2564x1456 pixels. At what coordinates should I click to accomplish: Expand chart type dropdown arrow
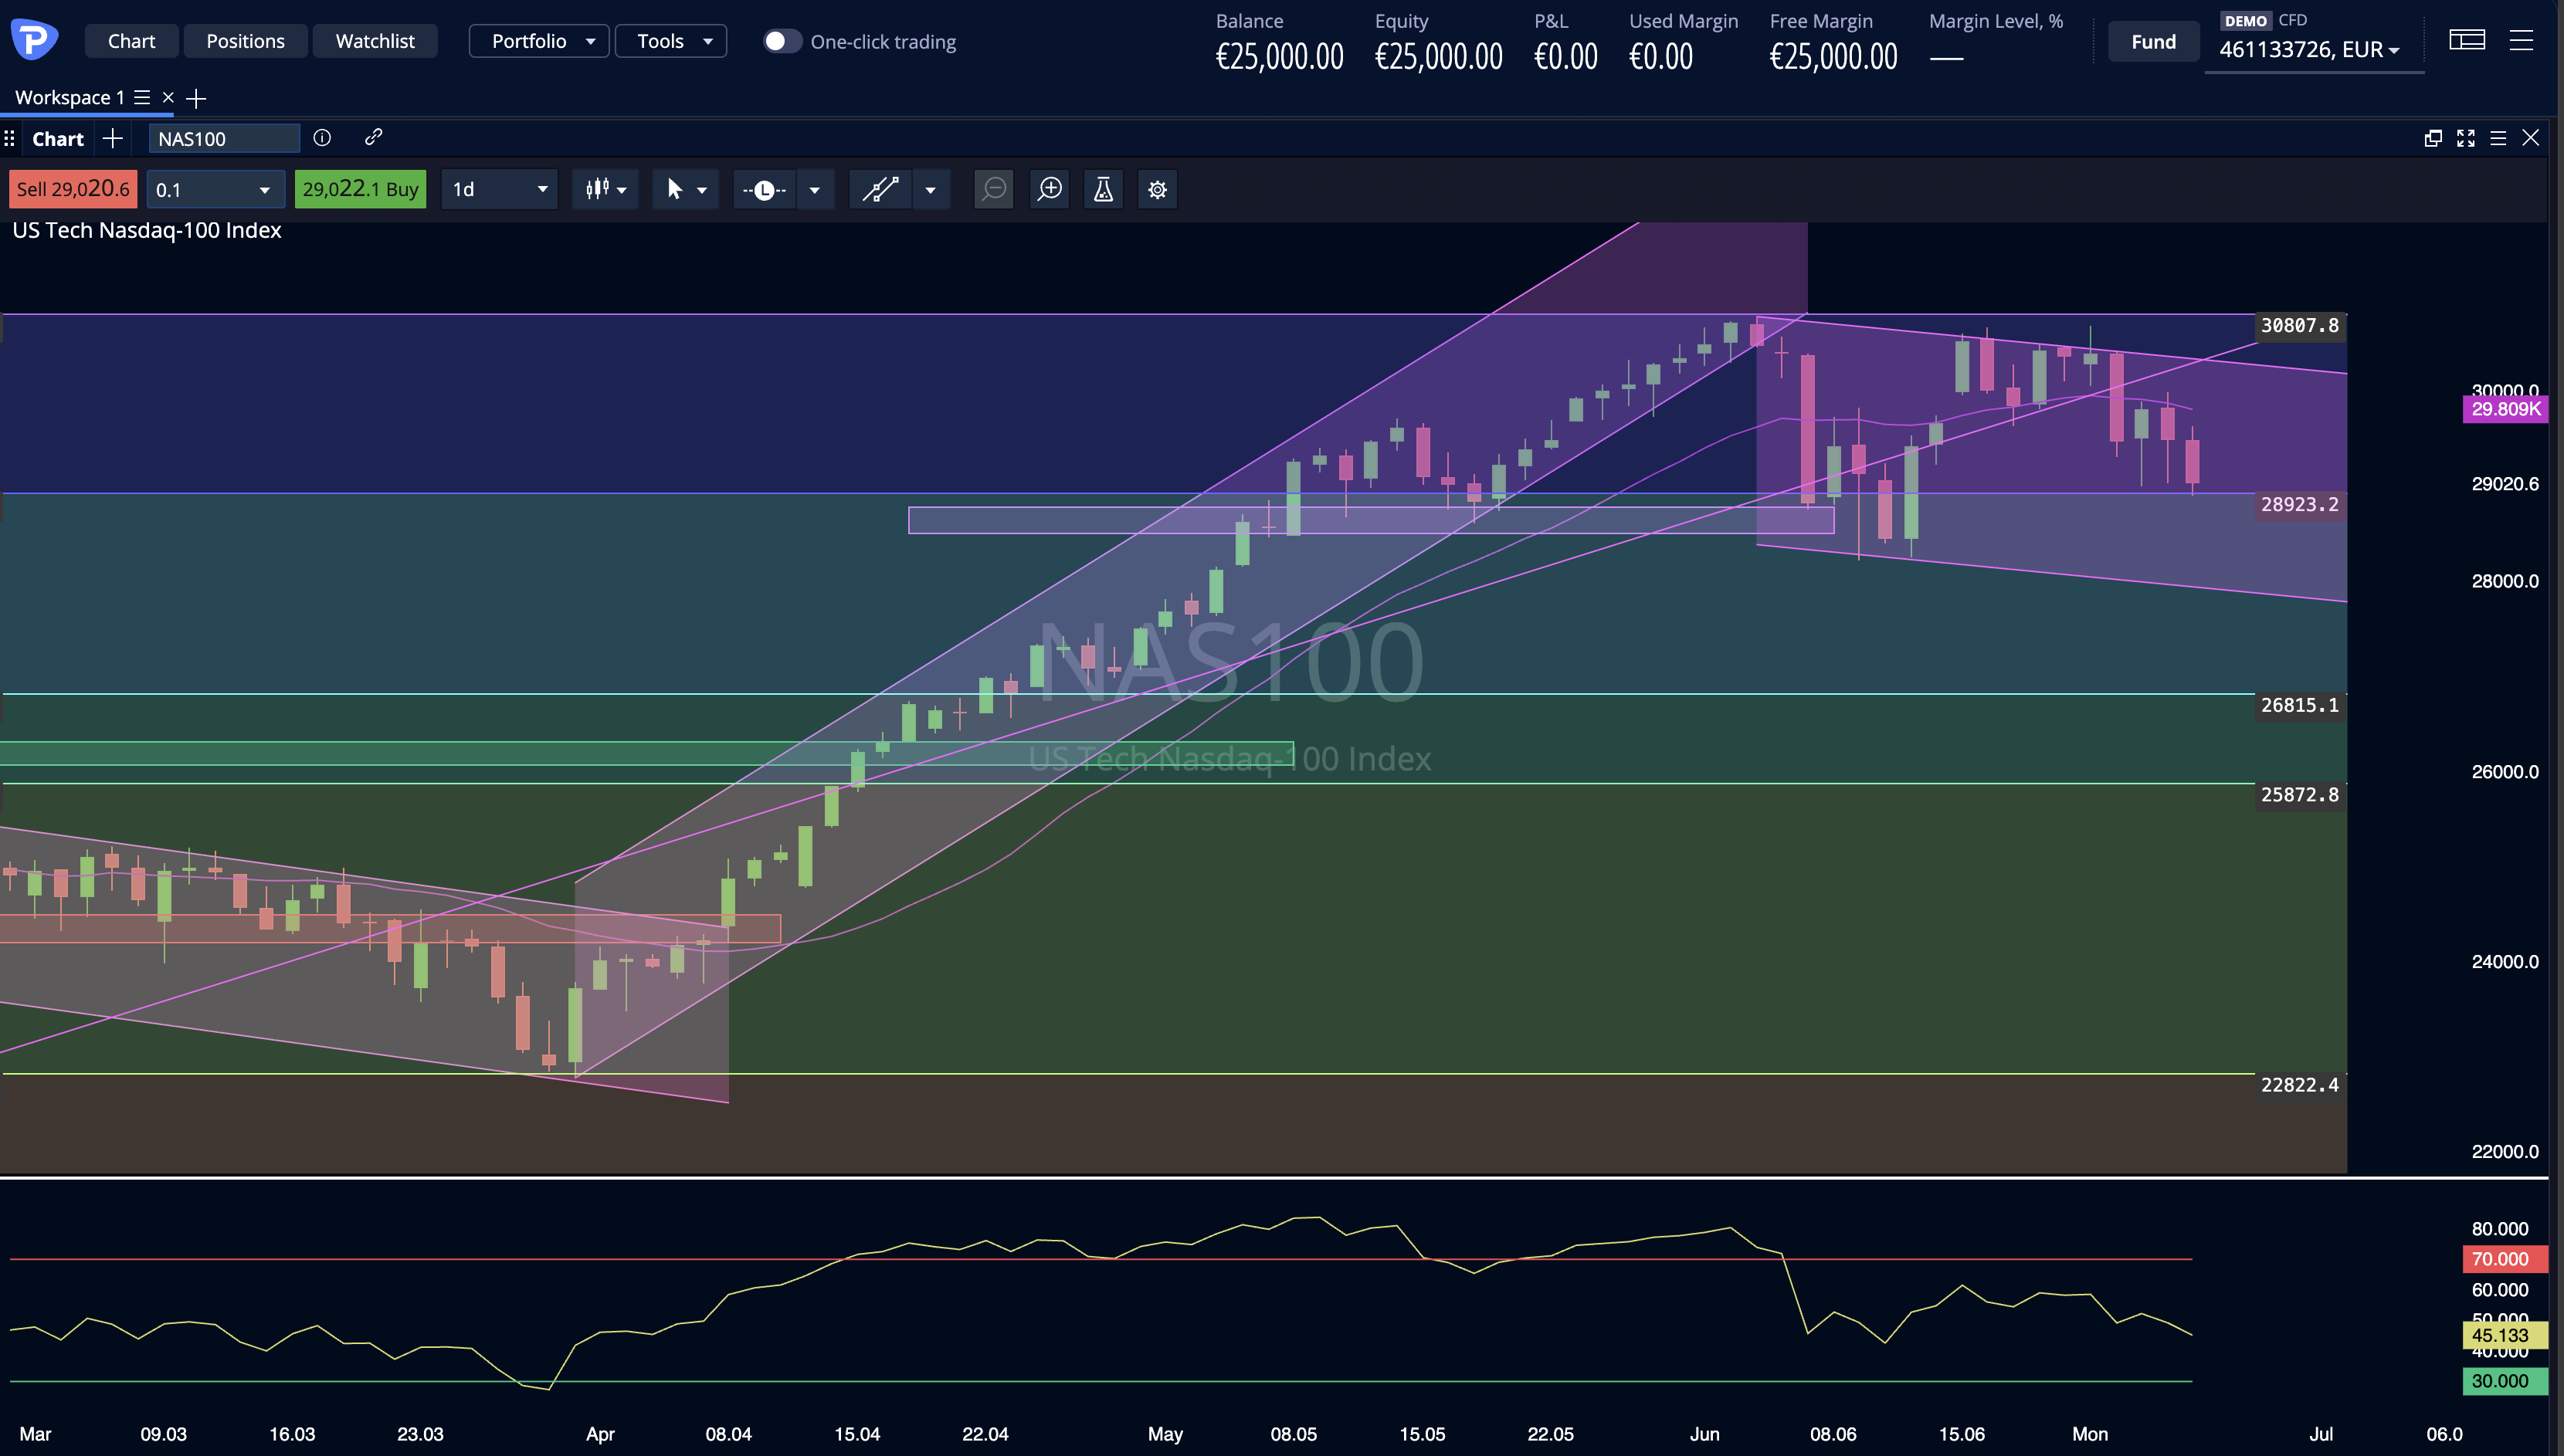[x=622, y=190]
